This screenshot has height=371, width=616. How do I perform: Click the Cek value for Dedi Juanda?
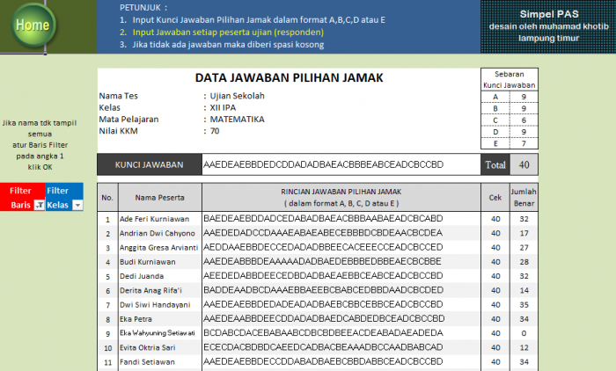point(495,276)
